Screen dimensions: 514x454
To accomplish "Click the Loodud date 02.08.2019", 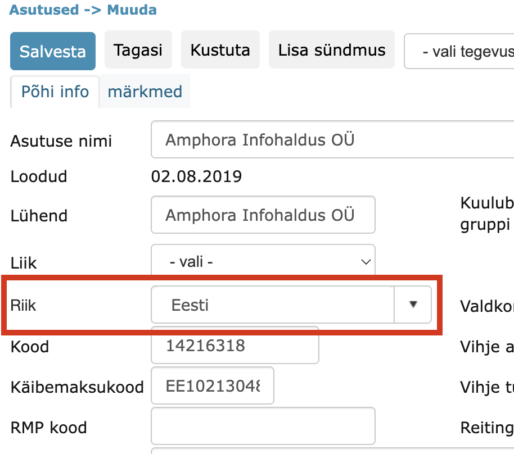I will pyautogui.click(x=196, y=176).
